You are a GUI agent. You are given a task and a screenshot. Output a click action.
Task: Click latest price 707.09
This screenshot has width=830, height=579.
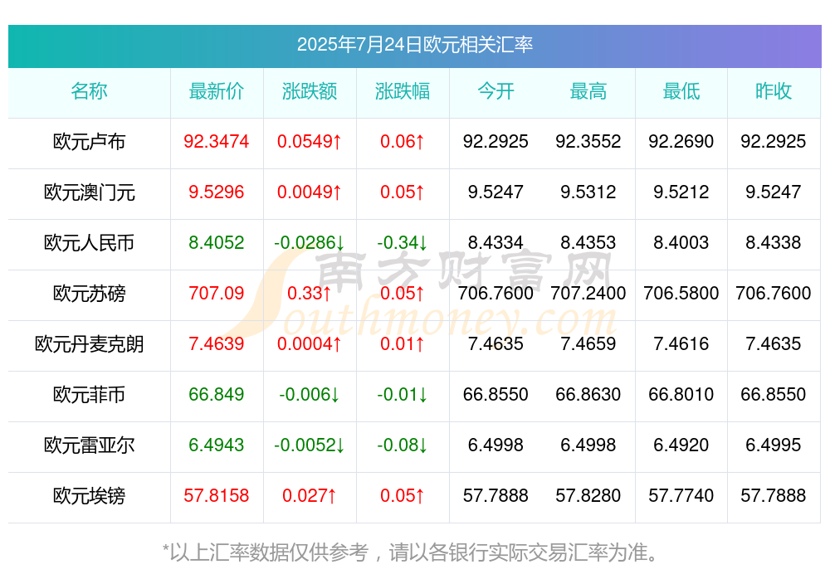(217, 293)
